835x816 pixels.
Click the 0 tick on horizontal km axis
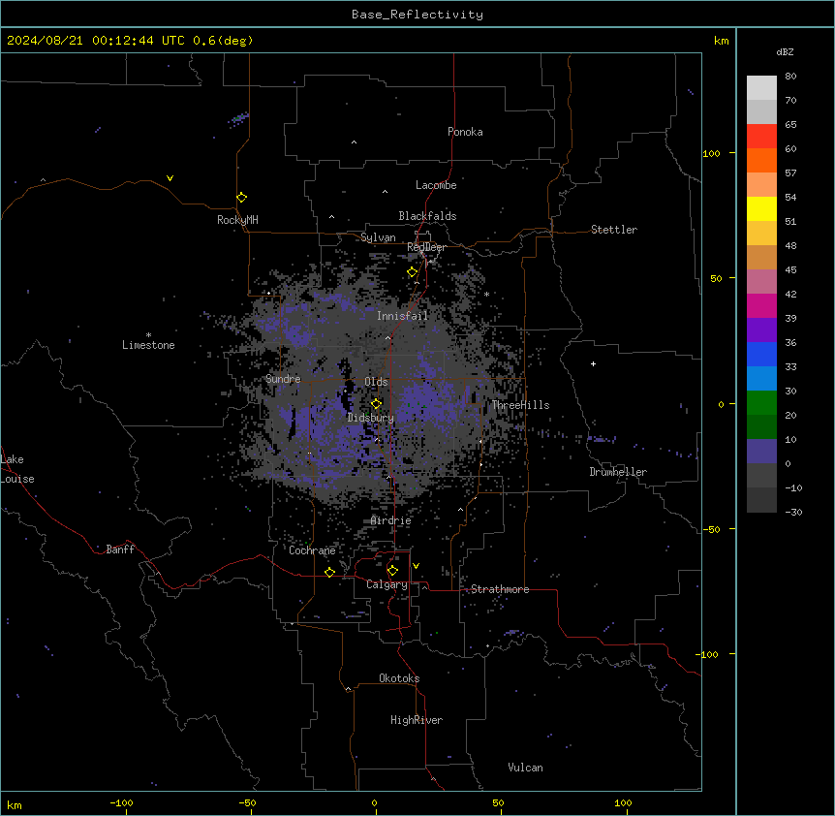point(374,802)
